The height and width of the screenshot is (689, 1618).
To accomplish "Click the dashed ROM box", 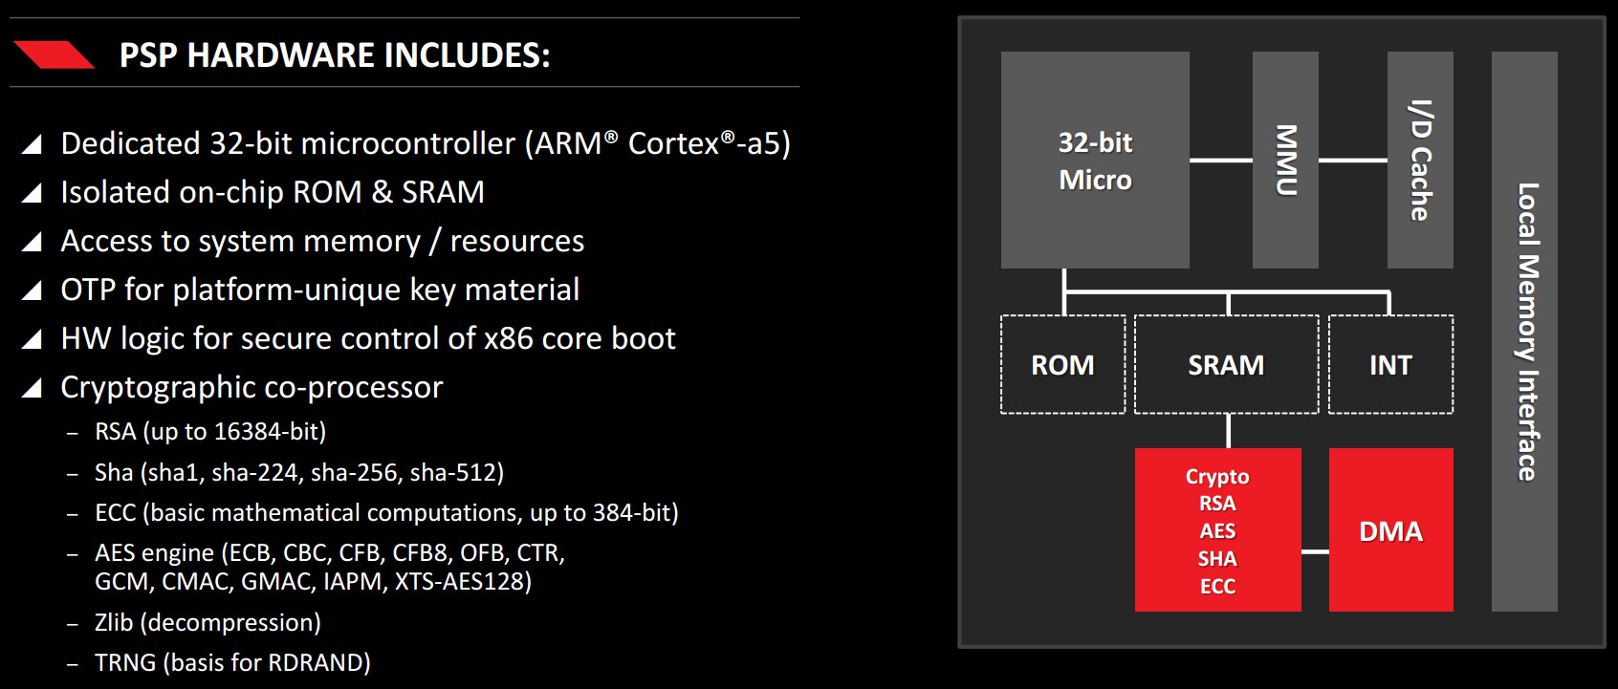I will (x=1062, y=364).
